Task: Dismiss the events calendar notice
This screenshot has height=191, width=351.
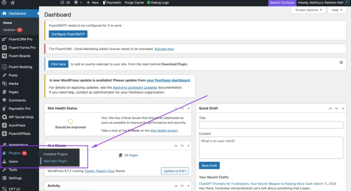Action: click(x=341, y=62)
